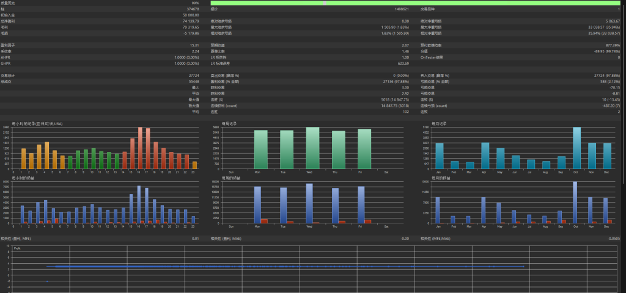This screenshot has height=293, width=626.
Task: Click the Jan bar in monthly records chart
Action: pos(439,156)
